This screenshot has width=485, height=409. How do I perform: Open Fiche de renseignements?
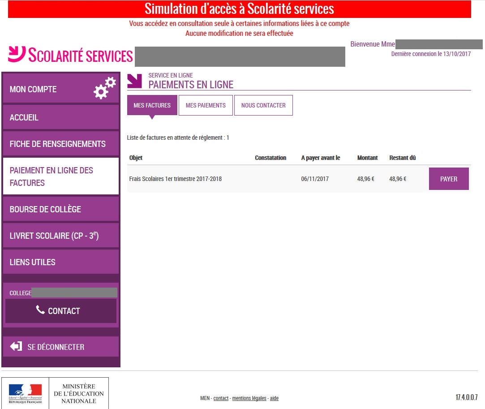(61, 144)
